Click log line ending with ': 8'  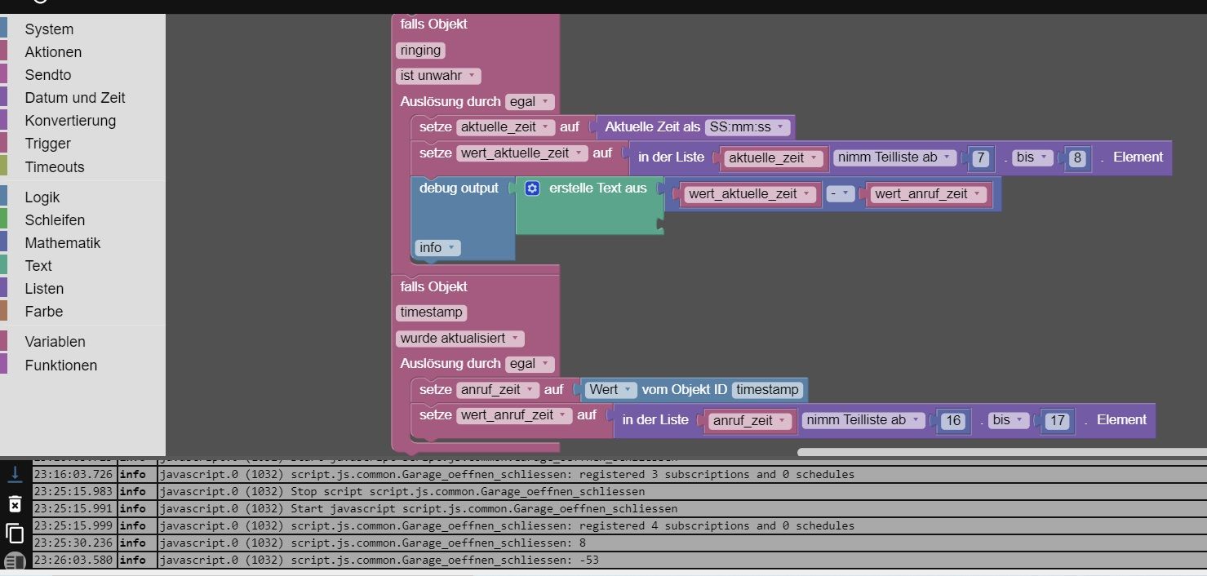coord(373,543)
